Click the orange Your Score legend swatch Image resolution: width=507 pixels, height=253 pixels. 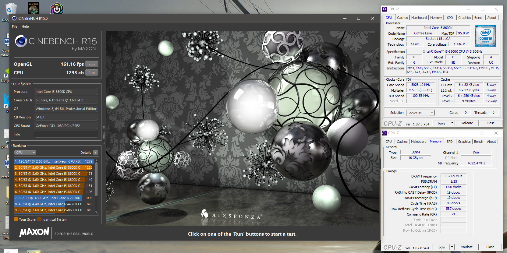[16, 220]
